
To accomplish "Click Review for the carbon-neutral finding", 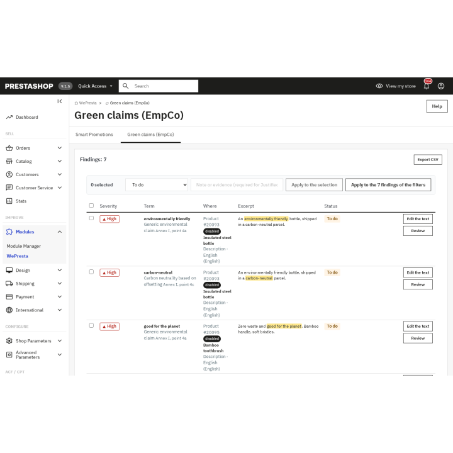I will click(418, 284).
